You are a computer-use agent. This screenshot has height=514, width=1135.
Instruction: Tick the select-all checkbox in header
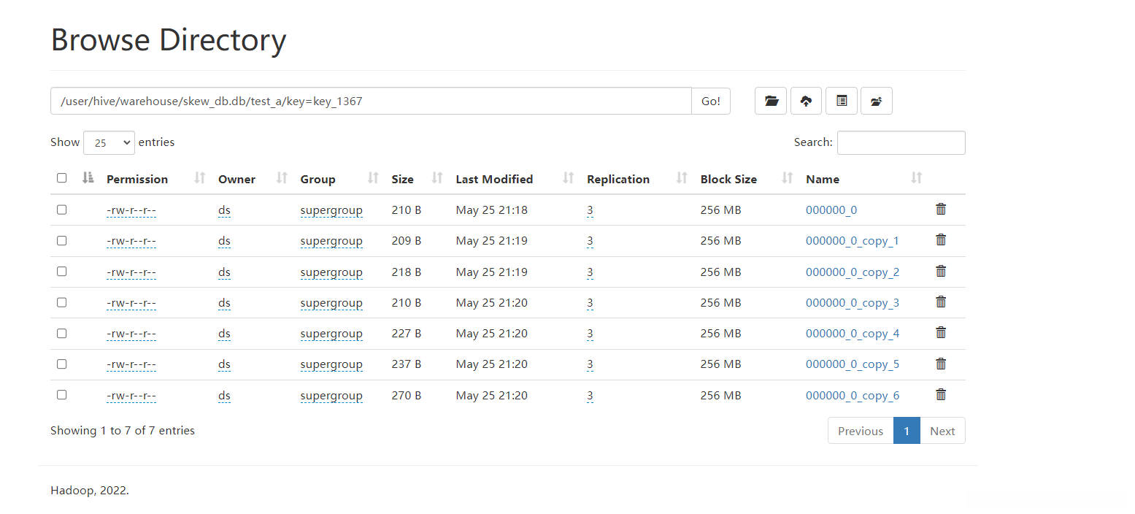click(x=62, y=178)
